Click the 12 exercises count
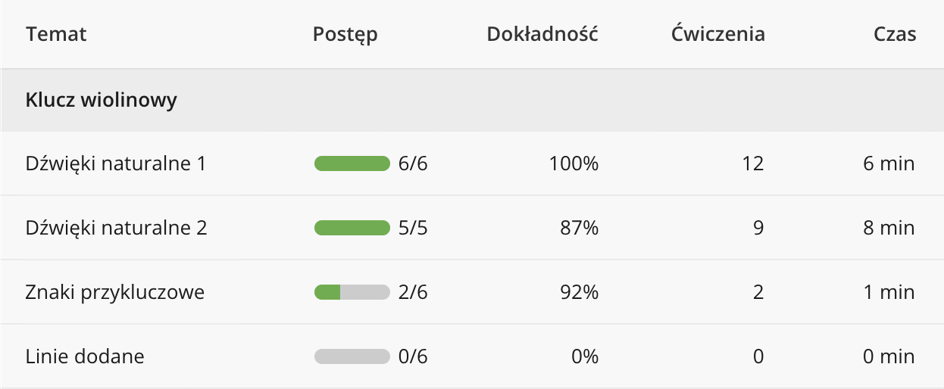The width and height of the screenshot is (944, 389). [x=754, y=163]
